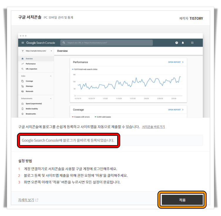Click the Google Search Console logo text
Viewport: 221px width, 216px height.
(x=41, y=43)
